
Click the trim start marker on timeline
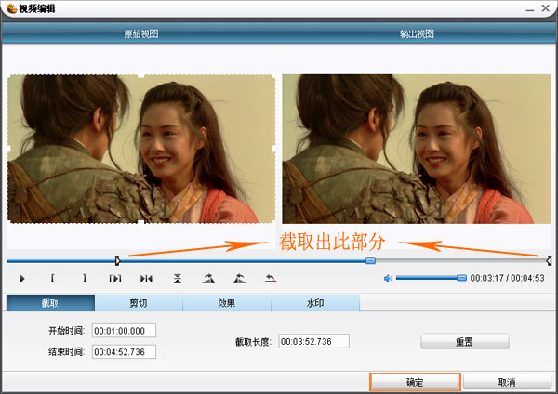click(x=117, y=261)
